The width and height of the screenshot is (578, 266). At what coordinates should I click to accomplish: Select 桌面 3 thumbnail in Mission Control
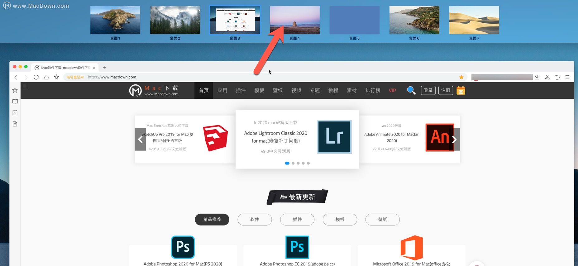(235, 20)
